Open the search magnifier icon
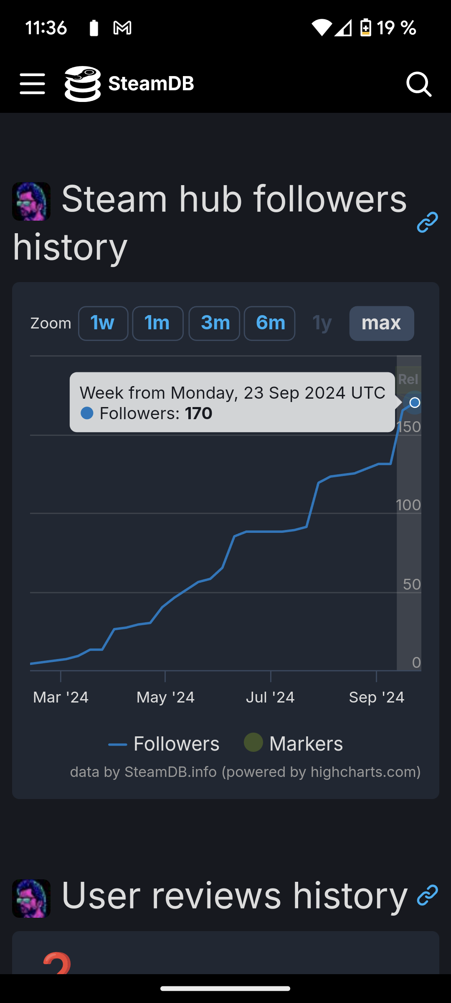451x1003 pixels. [x=418, y=84]
